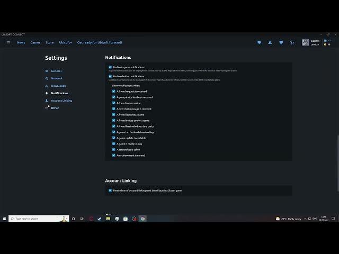Open the chat messages icon
Viewport: 339px width, 254px height.
[x=259, y=42]
